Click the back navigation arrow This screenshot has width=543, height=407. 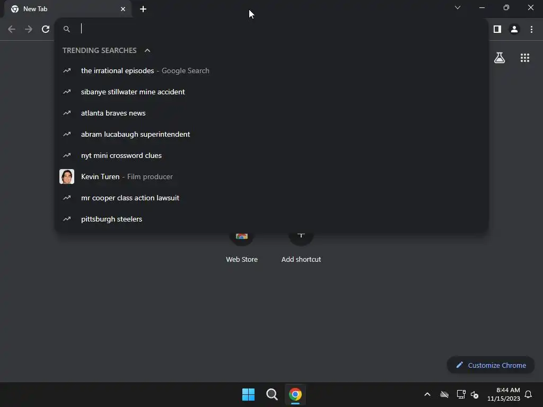pos(12,29)
